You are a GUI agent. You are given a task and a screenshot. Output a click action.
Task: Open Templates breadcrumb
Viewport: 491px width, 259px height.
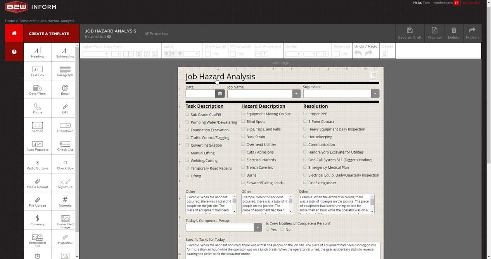click(x=28, y=21)
